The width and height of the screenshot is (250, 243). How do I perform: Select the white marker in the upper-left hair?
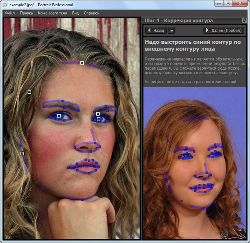[x=29, y=92]
